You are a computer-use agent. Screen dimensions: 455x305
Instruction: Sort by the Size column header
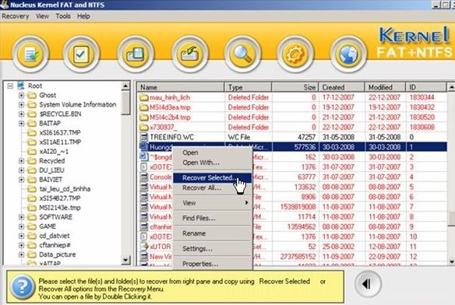tap(295, 87)
